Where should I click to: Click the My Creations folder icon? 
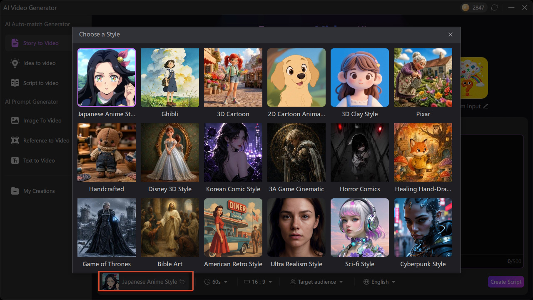(x=15, y=191)
